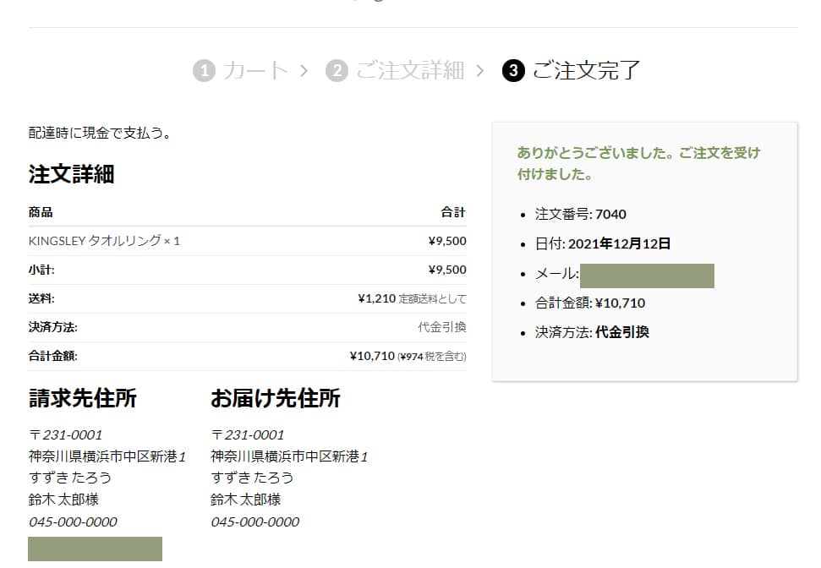Click the 決済方法 row showing 代金引換
This screenshot has width=821, height=568.
[x=246, y=327]
